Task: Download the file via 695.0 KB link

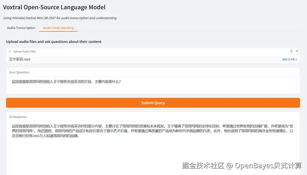Action: click(289, 59)
